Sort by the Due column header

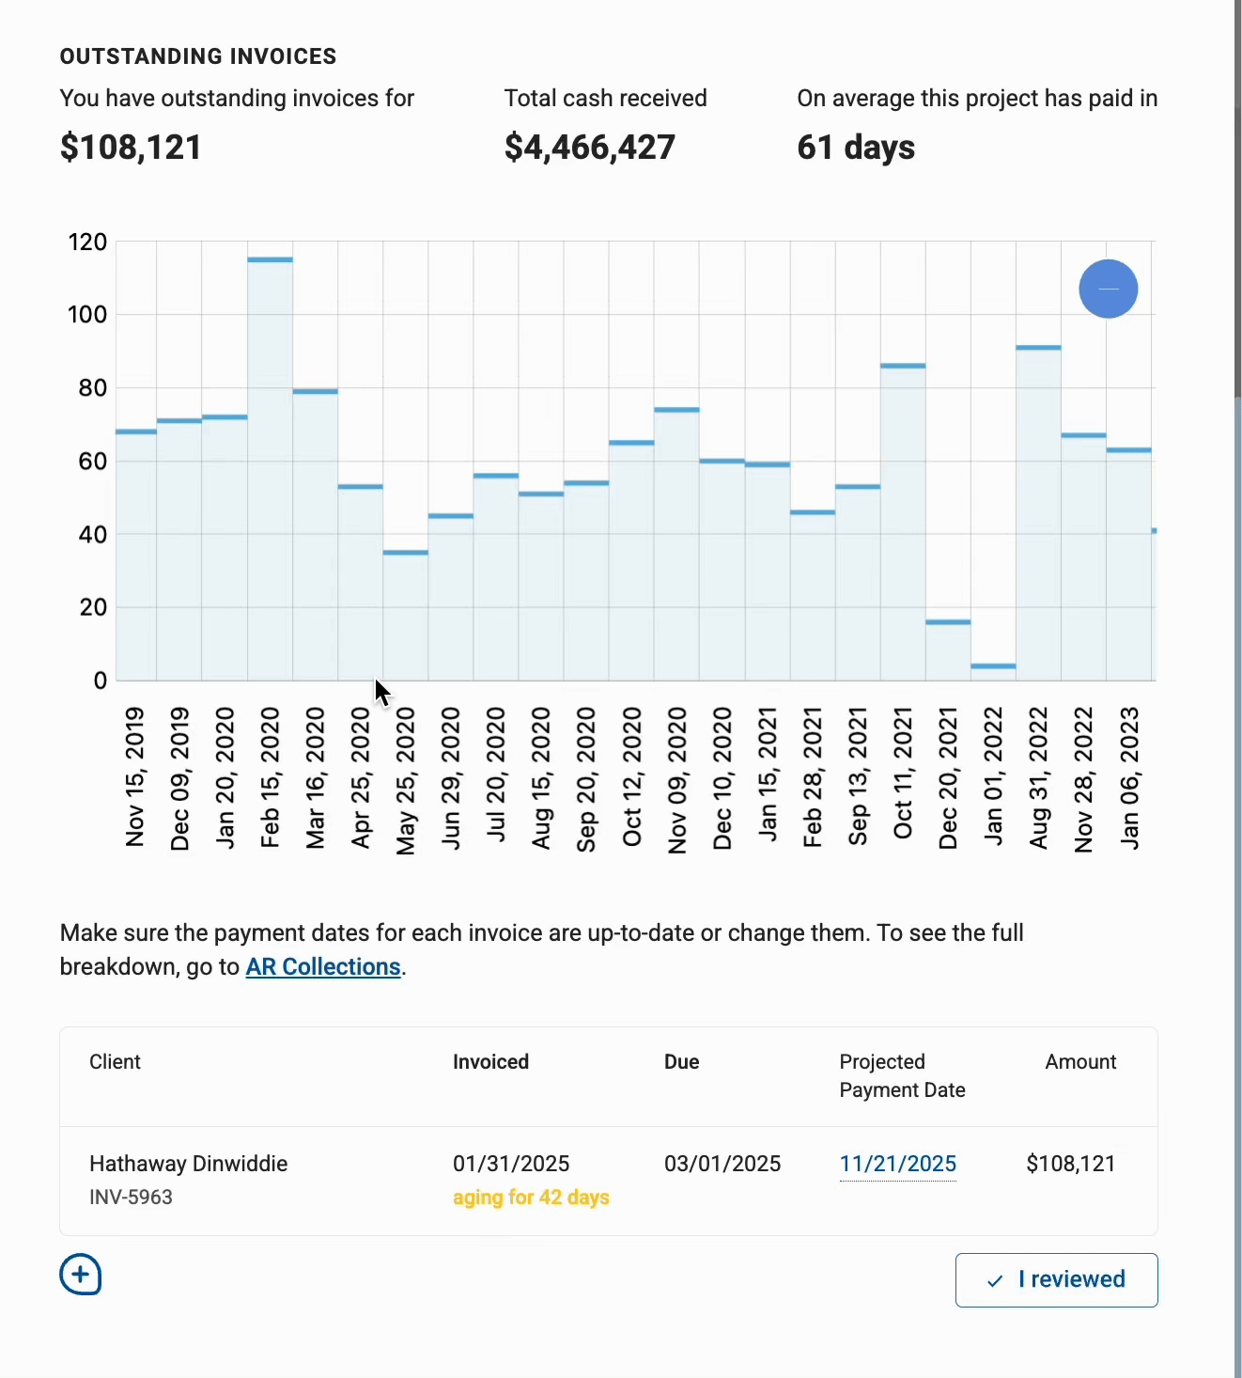click(x=681, y=1061)
